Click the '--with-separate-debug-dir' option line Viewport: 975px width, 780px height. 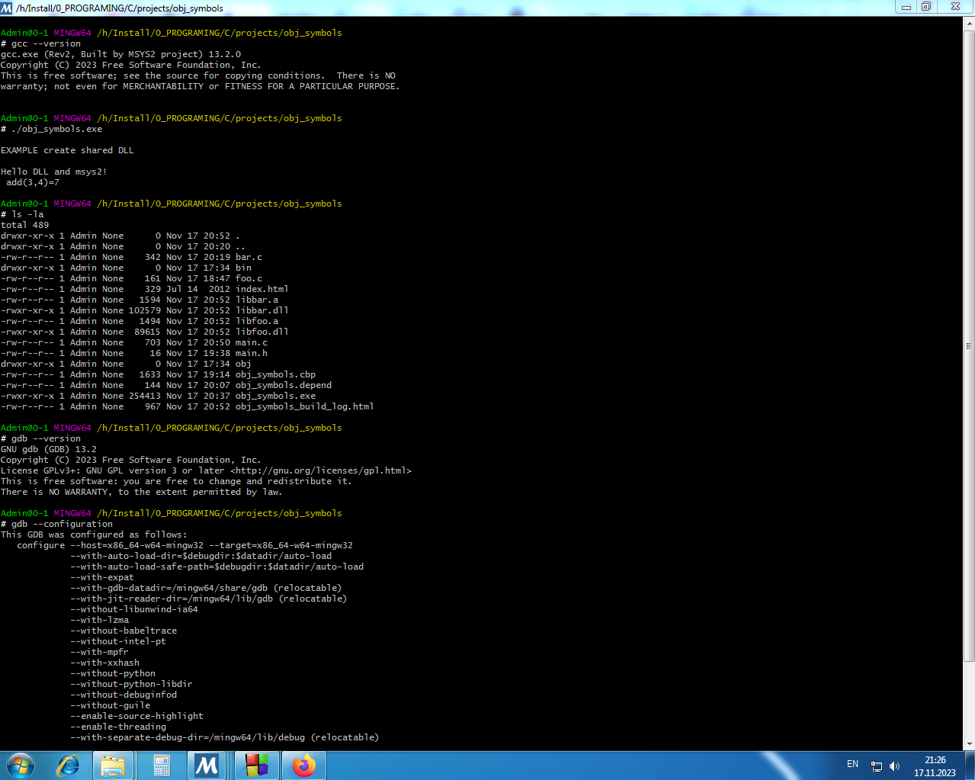(x=224, y=737)
